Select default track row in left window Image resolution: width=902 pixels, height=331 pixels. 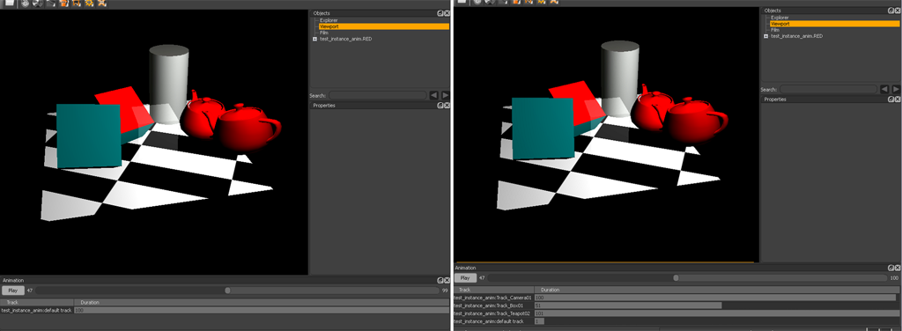click(37, 310)
